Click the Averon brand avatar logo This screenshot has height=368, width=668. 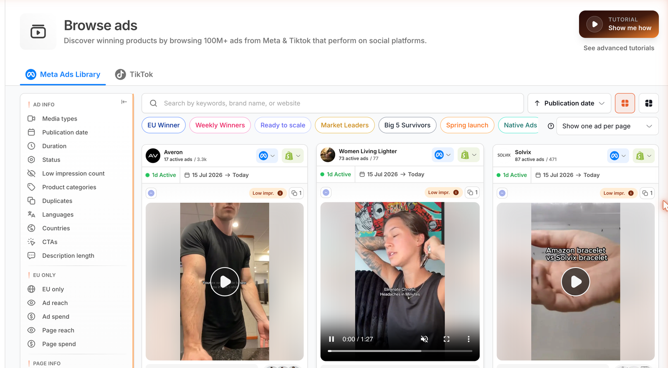(153, 156)
